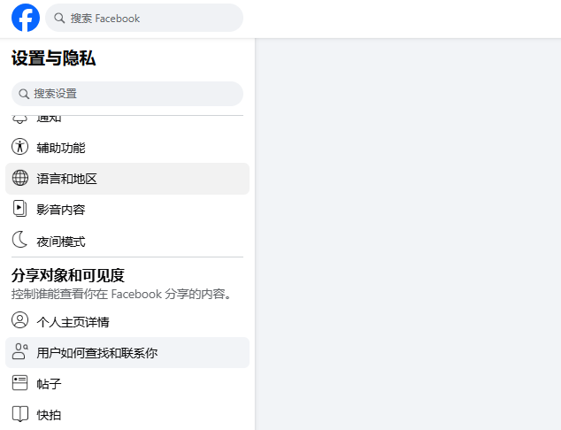This screenshot has height=430, width=561.
Task: Select 用户如何查找和联系你 item
Action: (x=127, y=353)
